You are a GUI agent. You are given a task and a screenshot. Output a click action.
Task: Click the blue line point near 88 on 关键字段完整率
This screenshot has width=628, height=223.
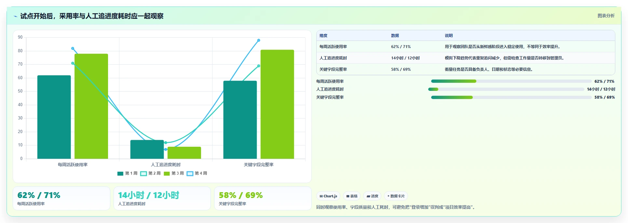259,40
